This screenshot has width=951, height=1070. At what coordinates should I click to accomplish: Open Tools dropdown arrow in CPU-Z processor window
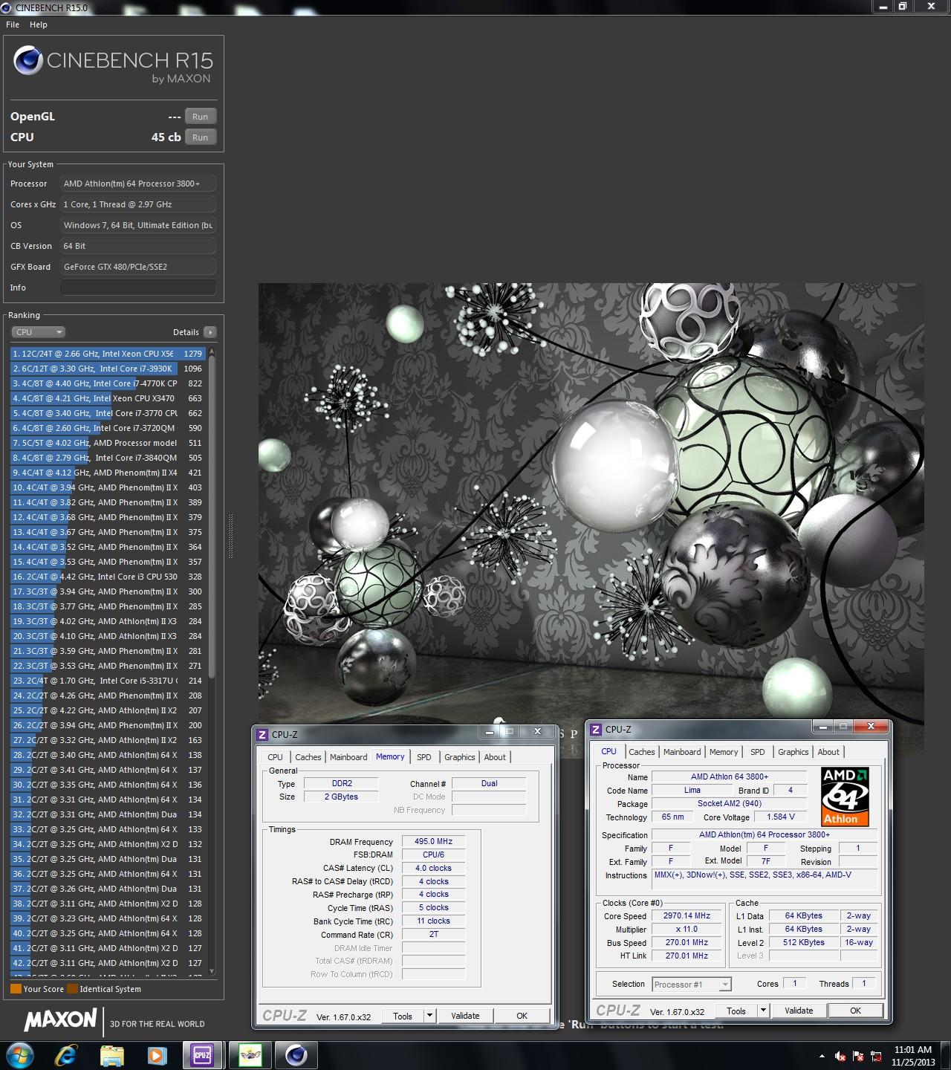click(x=762, y=1011)
